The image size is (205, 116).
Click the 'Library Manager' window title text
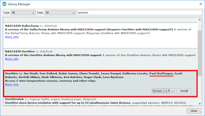[19, 4]
